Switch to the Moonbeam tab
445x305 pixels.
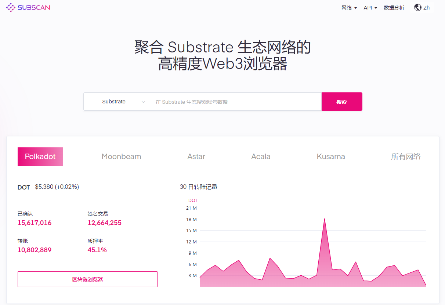coord(121,157)
